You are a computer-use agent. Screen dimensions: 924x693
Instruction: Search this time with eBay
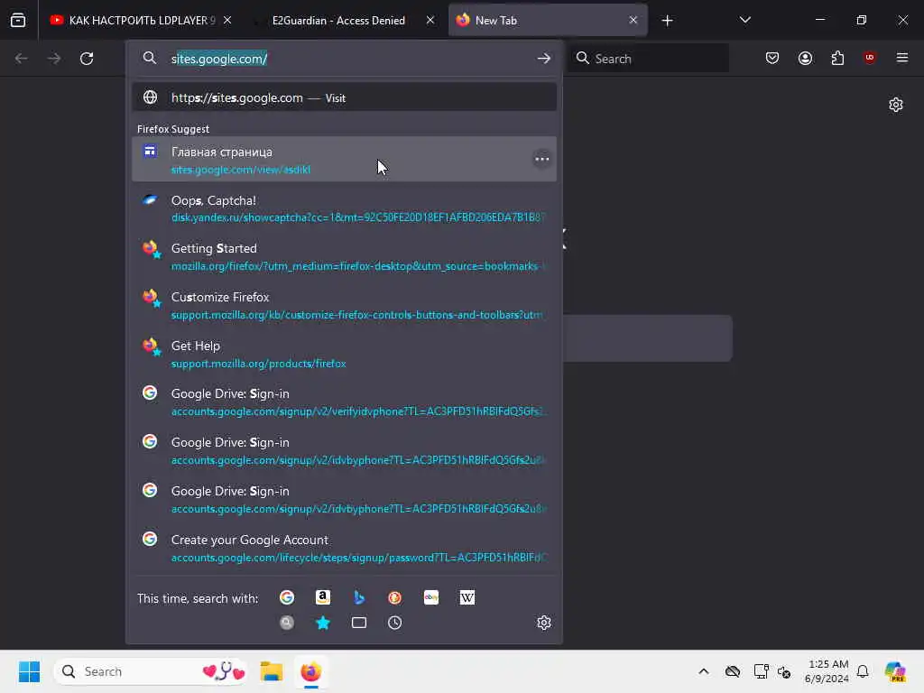430,597
